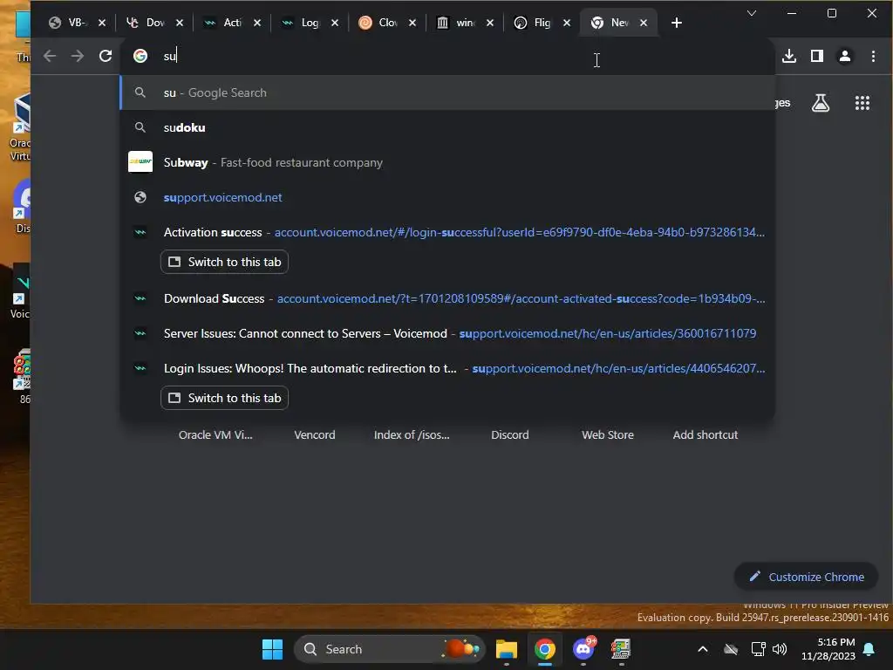893x670 pixels.
Task: Open the Chrome profile avatar
Action: (844, 56)
